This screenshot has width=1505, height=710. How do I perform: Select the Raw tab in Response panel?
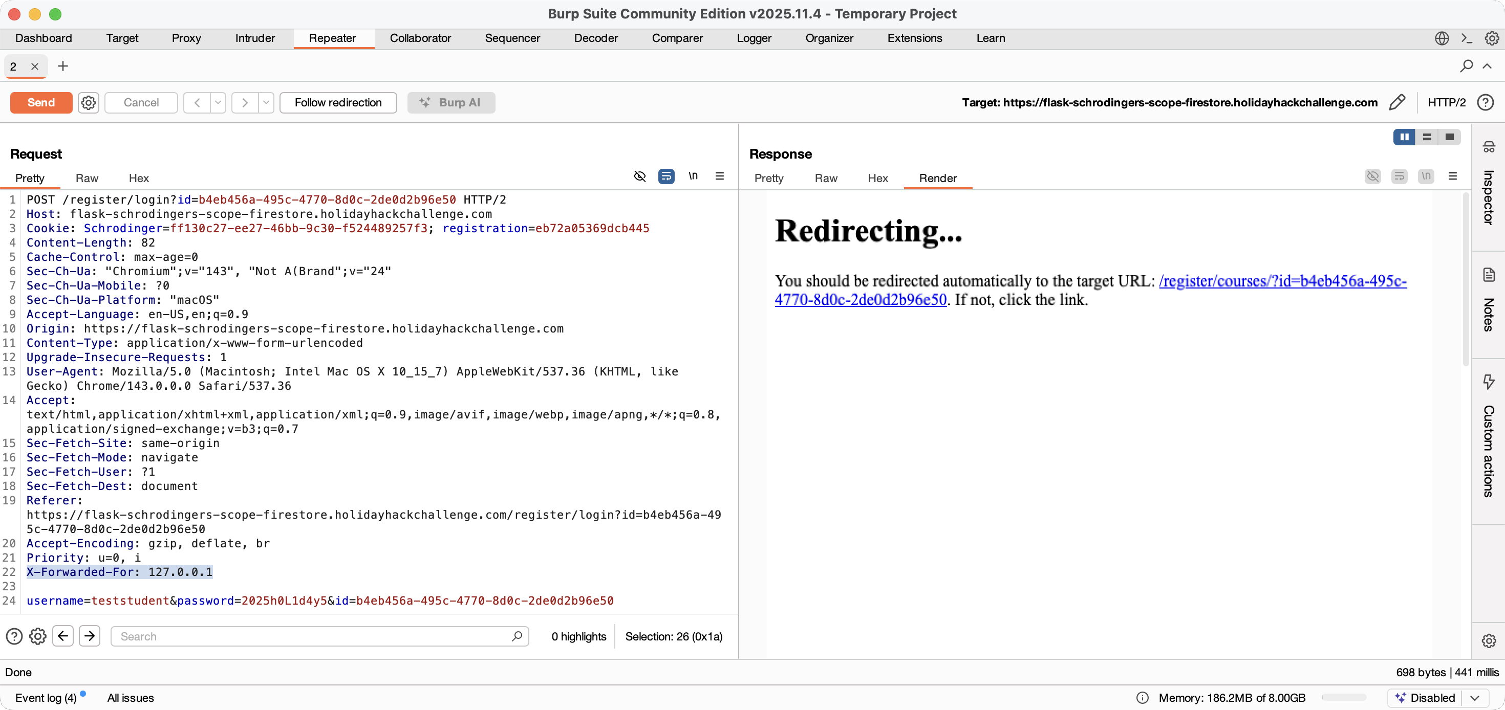[826, 179]
